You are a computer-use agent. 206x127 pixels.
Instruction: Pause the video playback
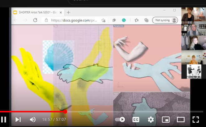point(3,120)
